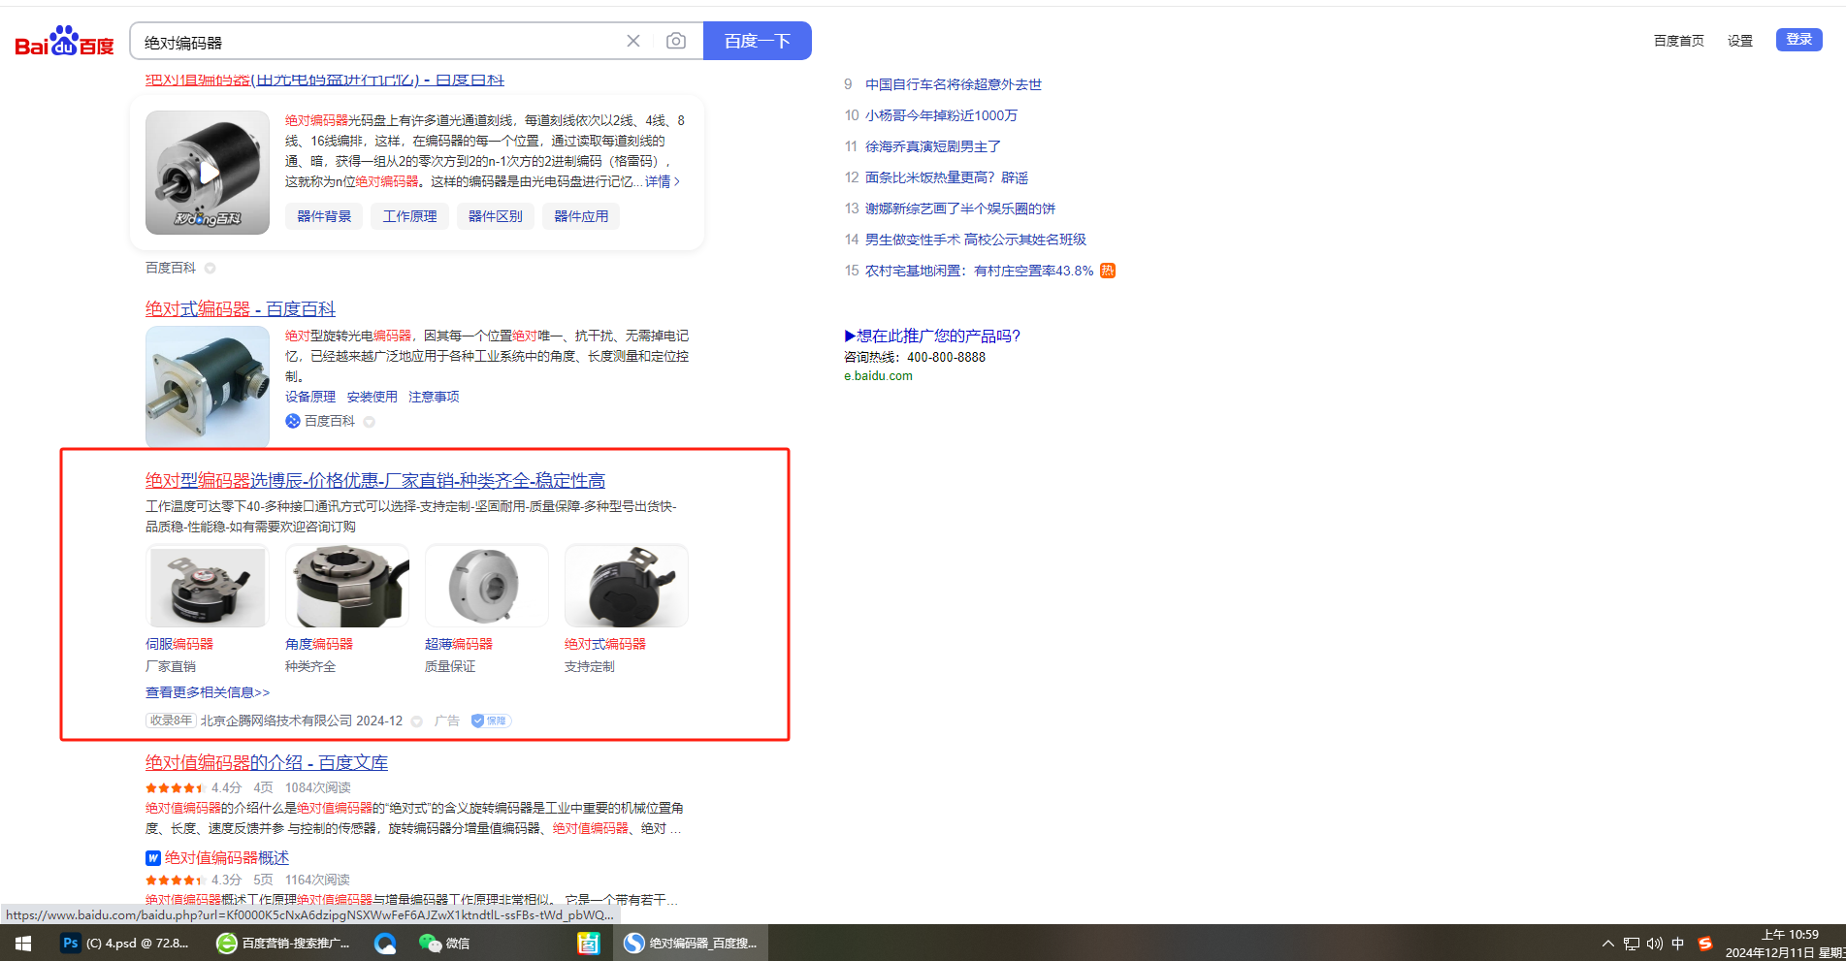Open 设备原理 sublink
The height and width of the screenshot is (961, 1846).
click(x=310, y=397)
